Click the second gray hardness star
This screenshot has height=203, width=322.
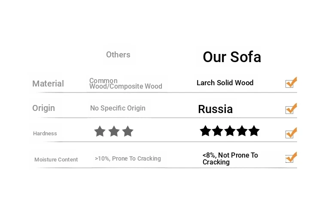pyautogui.click(x=114, y=131)
